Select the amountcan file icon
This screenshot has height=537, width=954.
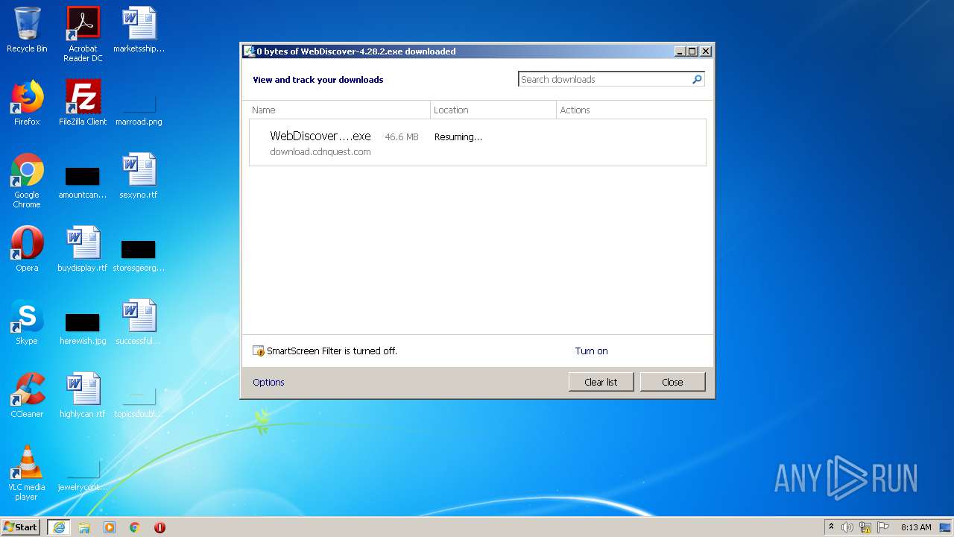click(x=83, y=183)
